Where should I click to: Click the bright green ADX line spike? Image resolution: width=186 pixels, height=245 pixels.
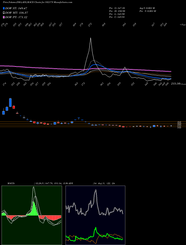click(95, 228)
